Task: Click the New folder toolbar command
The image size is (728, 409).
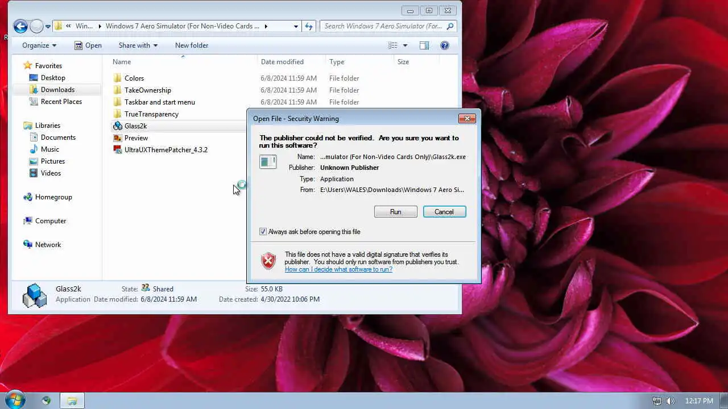Action: (x=192, y=45)
